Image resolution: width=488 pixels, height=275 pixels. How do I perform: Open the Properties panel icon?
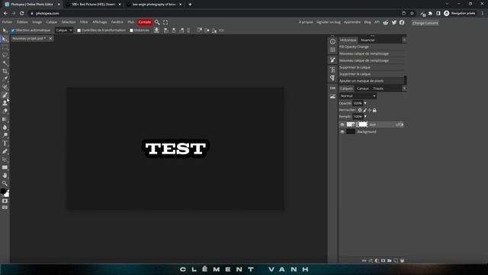(x=332, y=50)
